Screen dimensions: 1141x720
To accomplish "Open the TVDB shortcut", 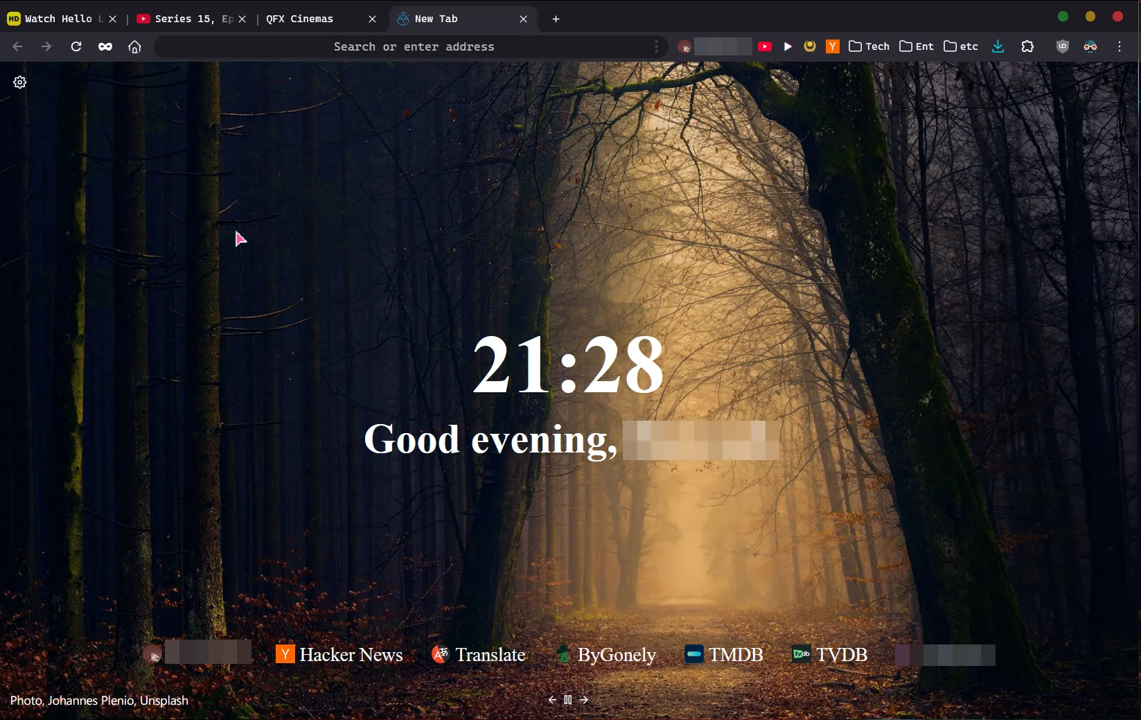I will [x=801, y=653].
